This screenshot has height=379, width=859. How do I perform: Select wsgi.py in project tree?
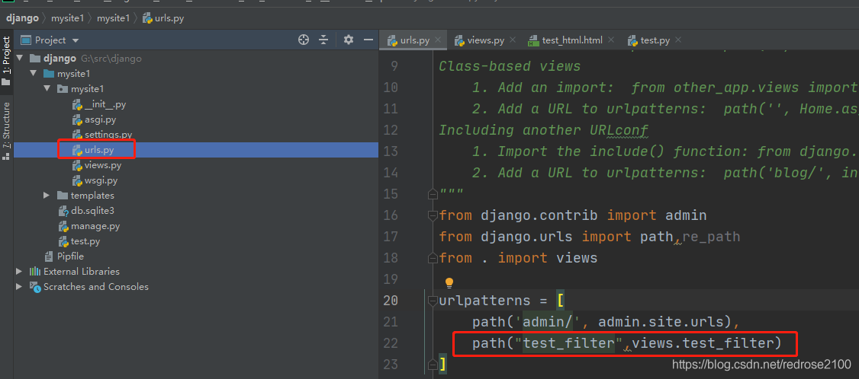pos(95,180)
